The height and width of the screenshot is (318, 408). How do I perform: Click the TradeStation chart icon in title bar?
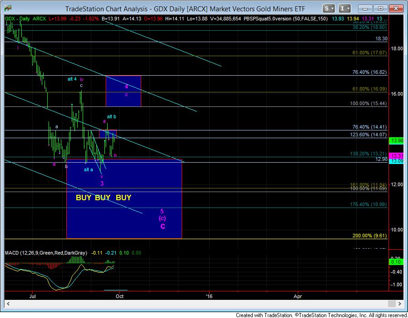click(8, 8)
